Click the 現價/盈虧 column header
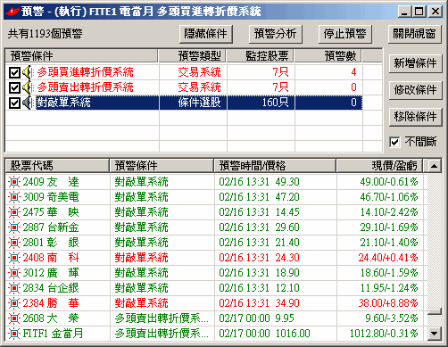Image resolution: width=448 pixels, height=347 pixels. (x=379, y=166)
